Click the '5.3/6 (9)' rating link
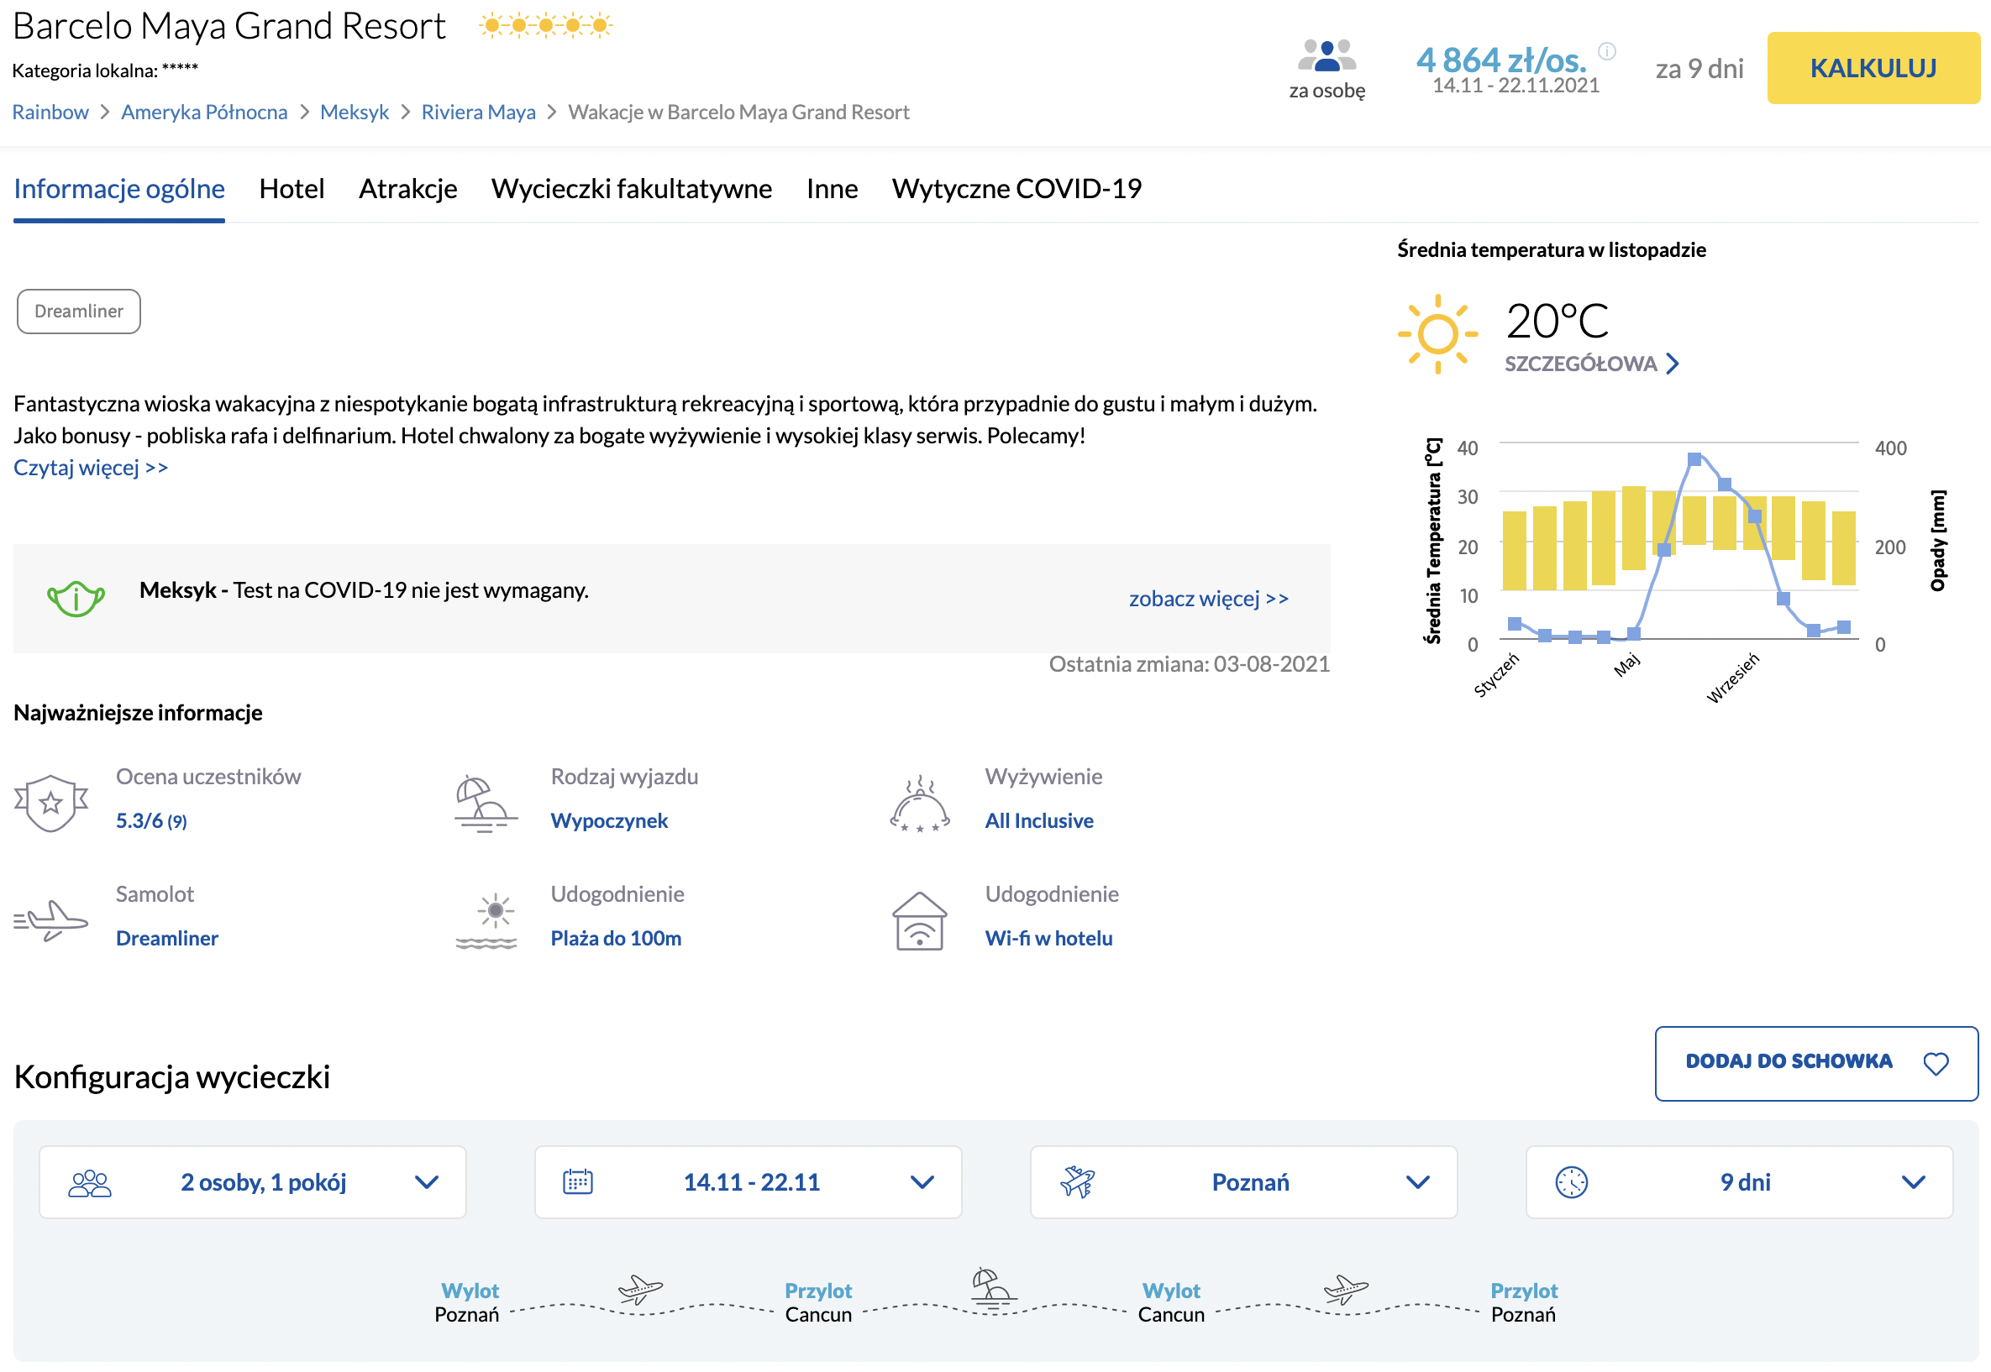Viewport: 1991px width, 1372px height. [x=150, y=821]
